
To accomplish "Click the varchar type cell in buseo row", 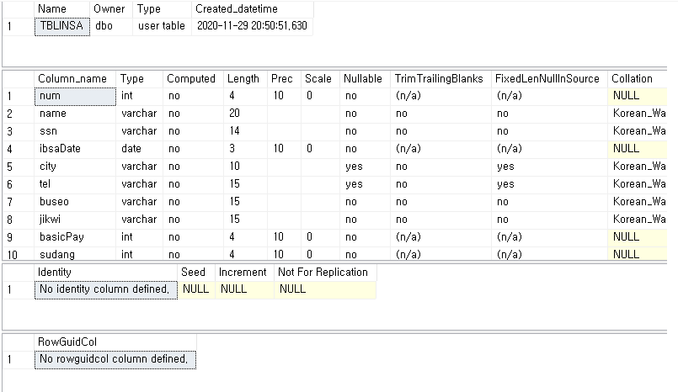I will pos(139,203).
